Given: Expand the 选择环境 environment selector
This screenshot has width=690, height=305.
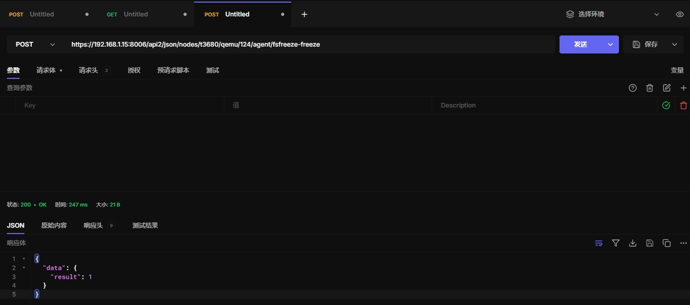Looking at the screenshot, I should [x=613, y=14].
